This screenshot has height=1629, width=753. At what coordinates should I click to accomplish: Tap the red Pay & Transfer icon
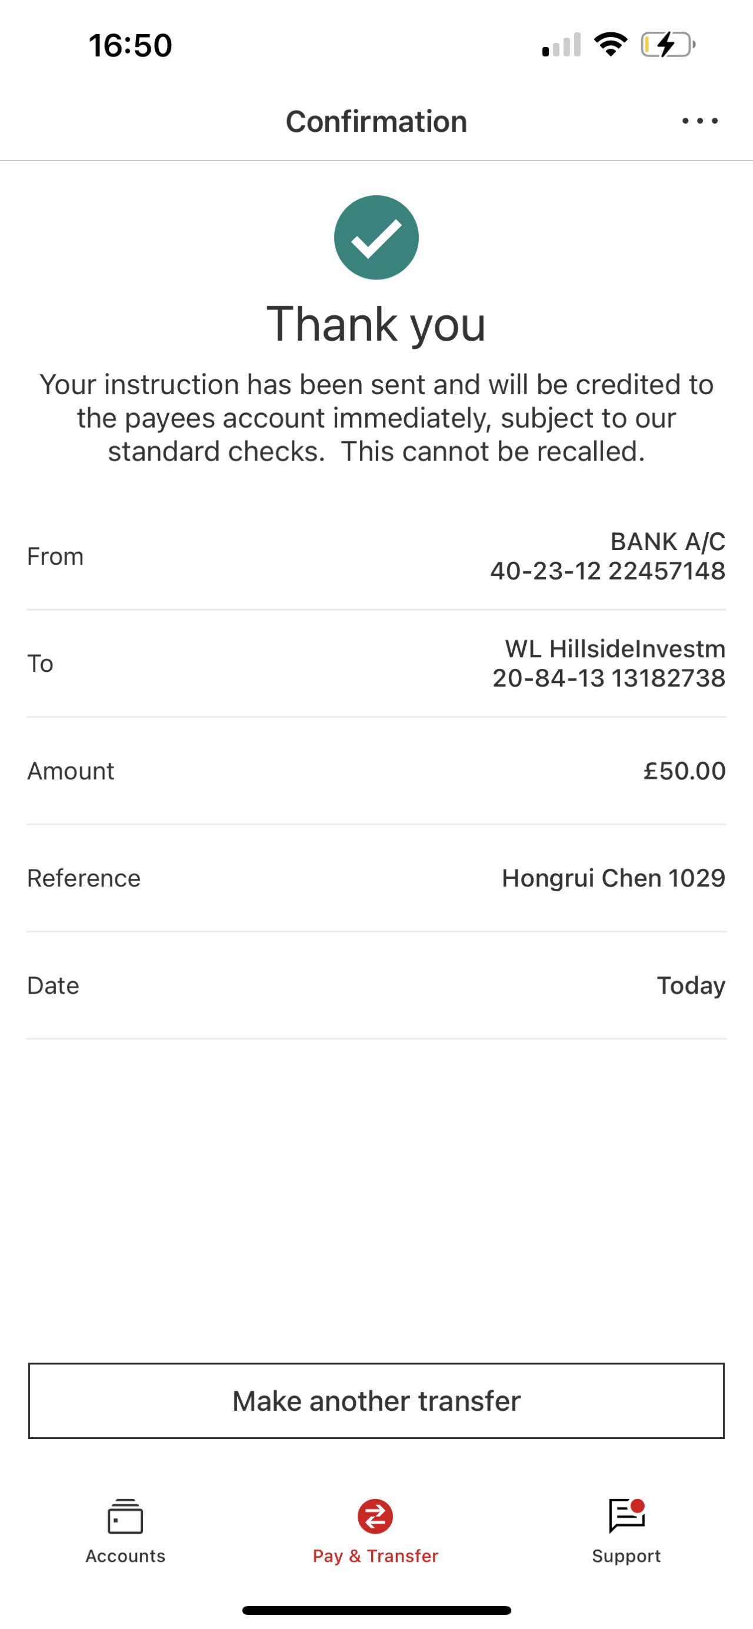pyautogui.click(x=375, y=1516)
